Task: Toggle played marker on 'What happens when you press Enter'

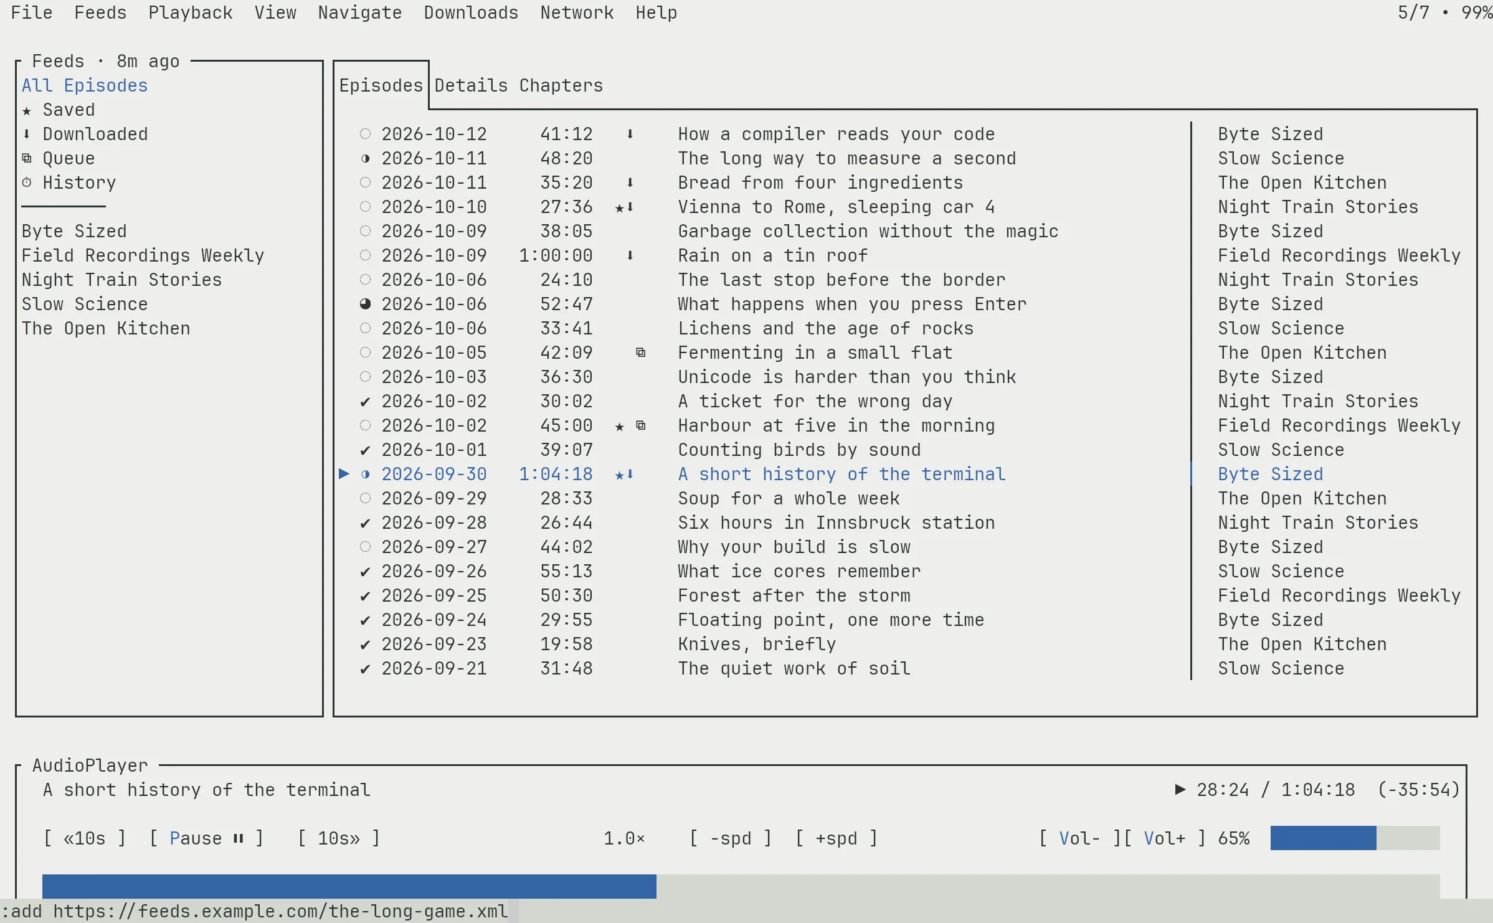Action: point(366,305)
